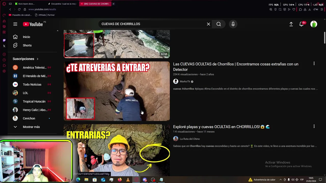Open YouTube notifications bell
The height and width of the screenshot is (183, 326).
(301, 24)
